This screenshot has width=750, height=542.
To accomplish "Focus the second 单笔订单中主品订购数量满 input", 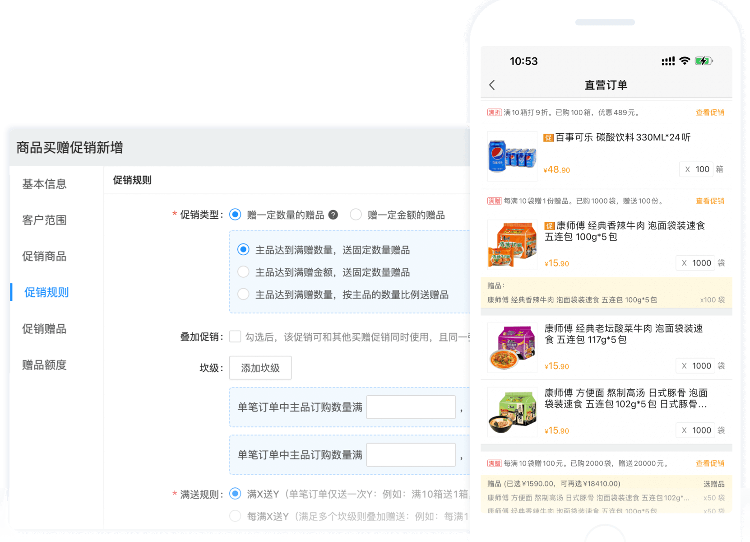I will pyautogui.click(x=411, y=455).
